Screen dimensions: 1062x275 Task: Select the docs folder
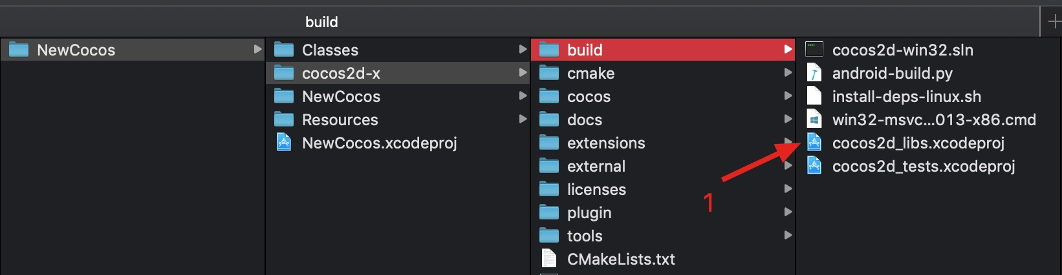click(x=584, y=119)
